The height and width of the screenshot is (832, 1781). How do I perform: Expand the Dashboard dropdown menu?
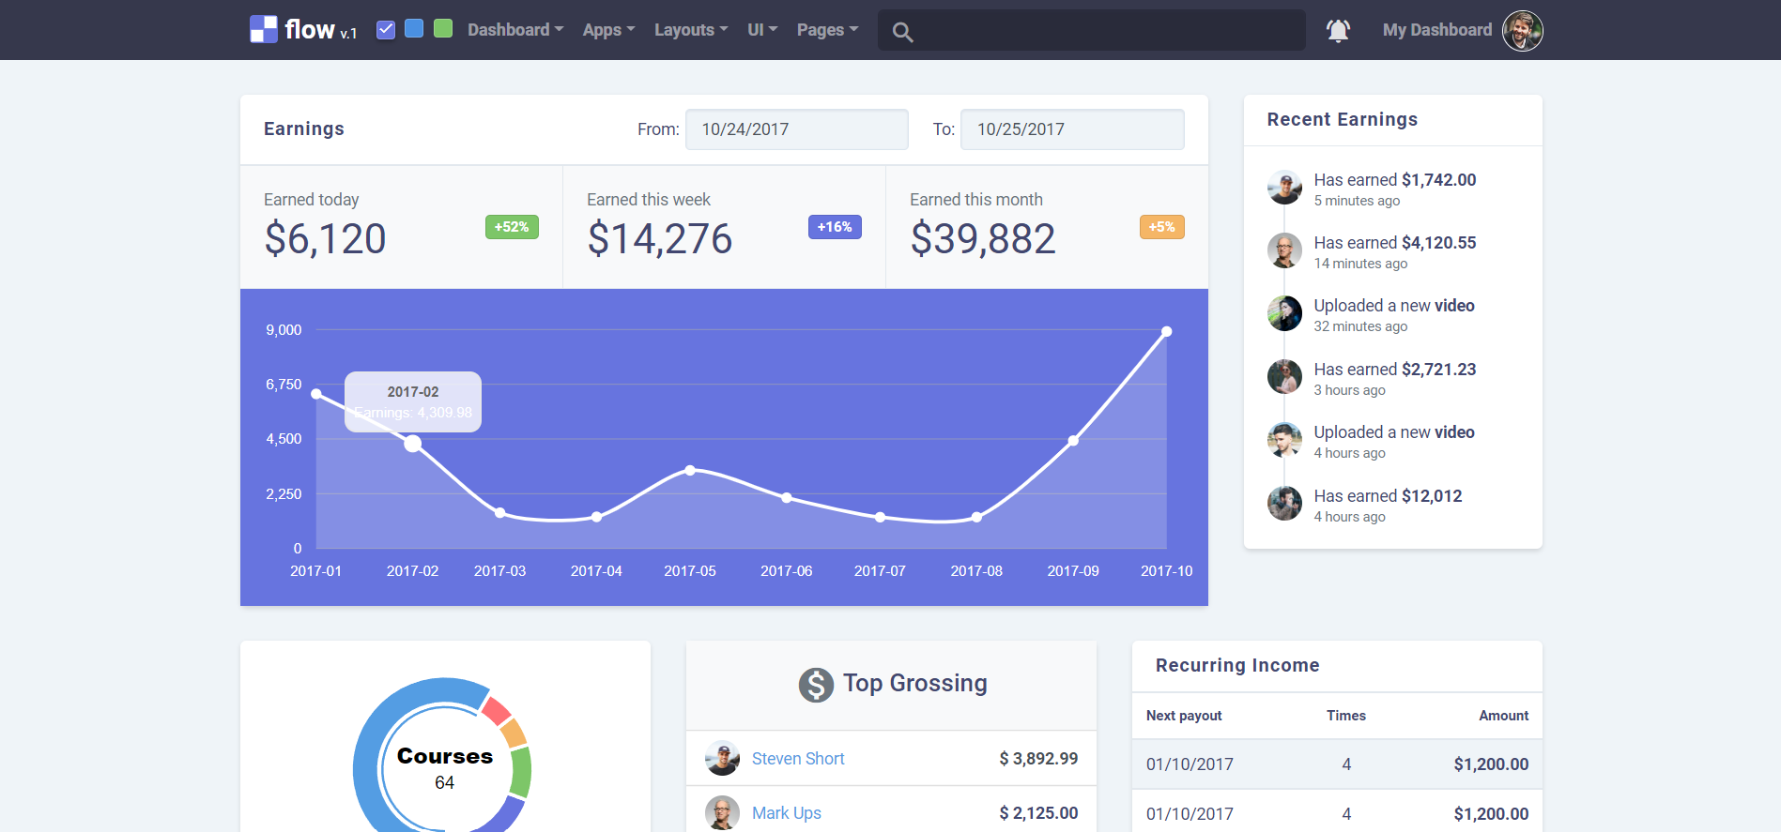(x=514, y=30)
